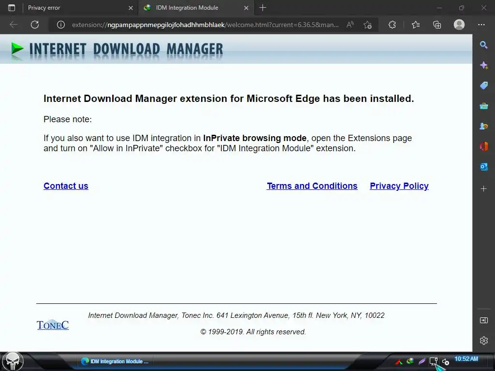Open the Read aloud icon

pyautogui.click(x=350, y=25)
